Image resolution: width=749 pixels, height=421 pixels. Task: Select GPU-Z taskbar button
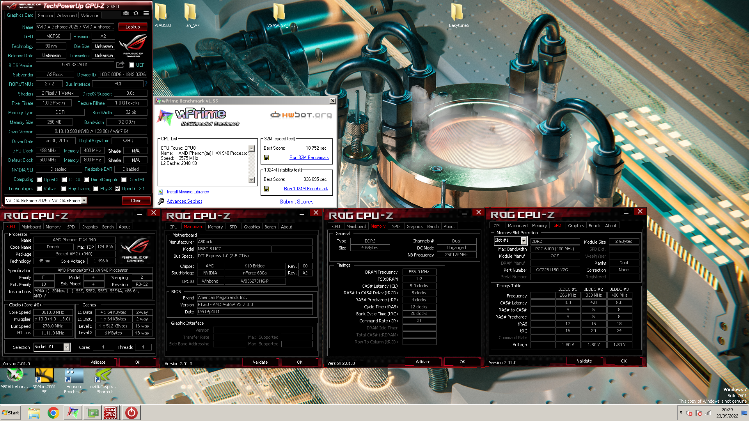tap(92, 413)
